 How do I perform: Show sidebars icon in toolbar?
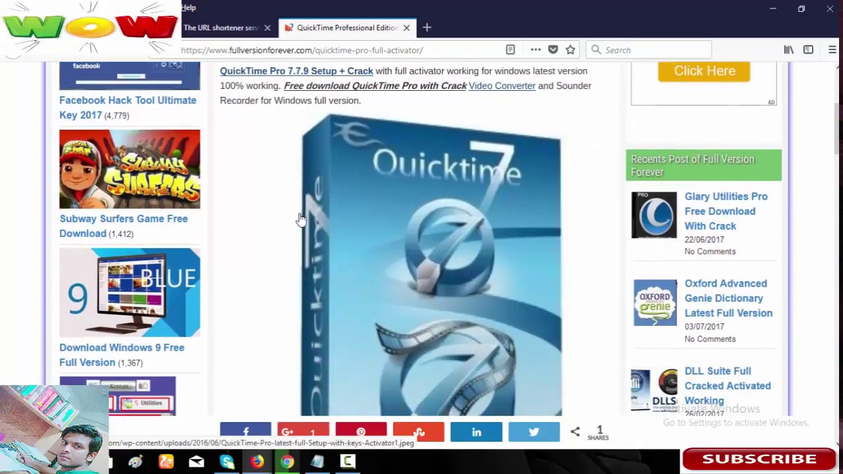click(808, 50)
